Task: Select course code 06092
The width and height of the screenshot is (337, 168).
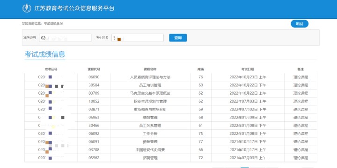Action: [94, 133]
